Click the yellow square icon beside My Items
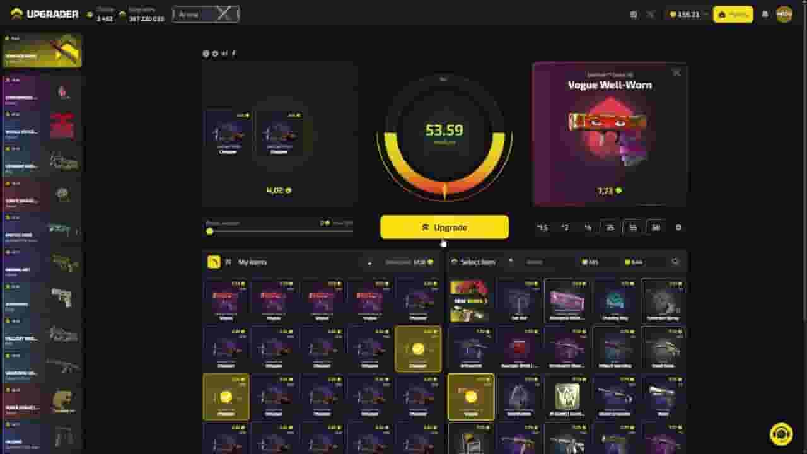This screenshot has height=454, width=807. pos(214,262)
